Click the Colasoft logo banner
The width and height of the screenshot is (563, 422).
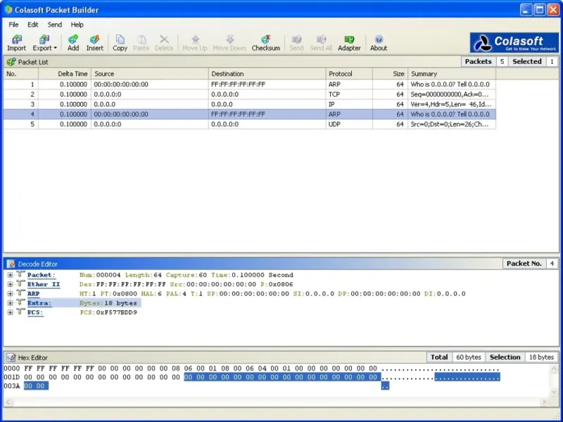pos(514,43)
